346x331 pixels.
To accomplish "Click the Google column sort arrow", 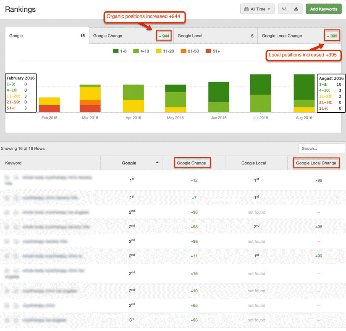I will pyautogui.click(x=157, y=163).
